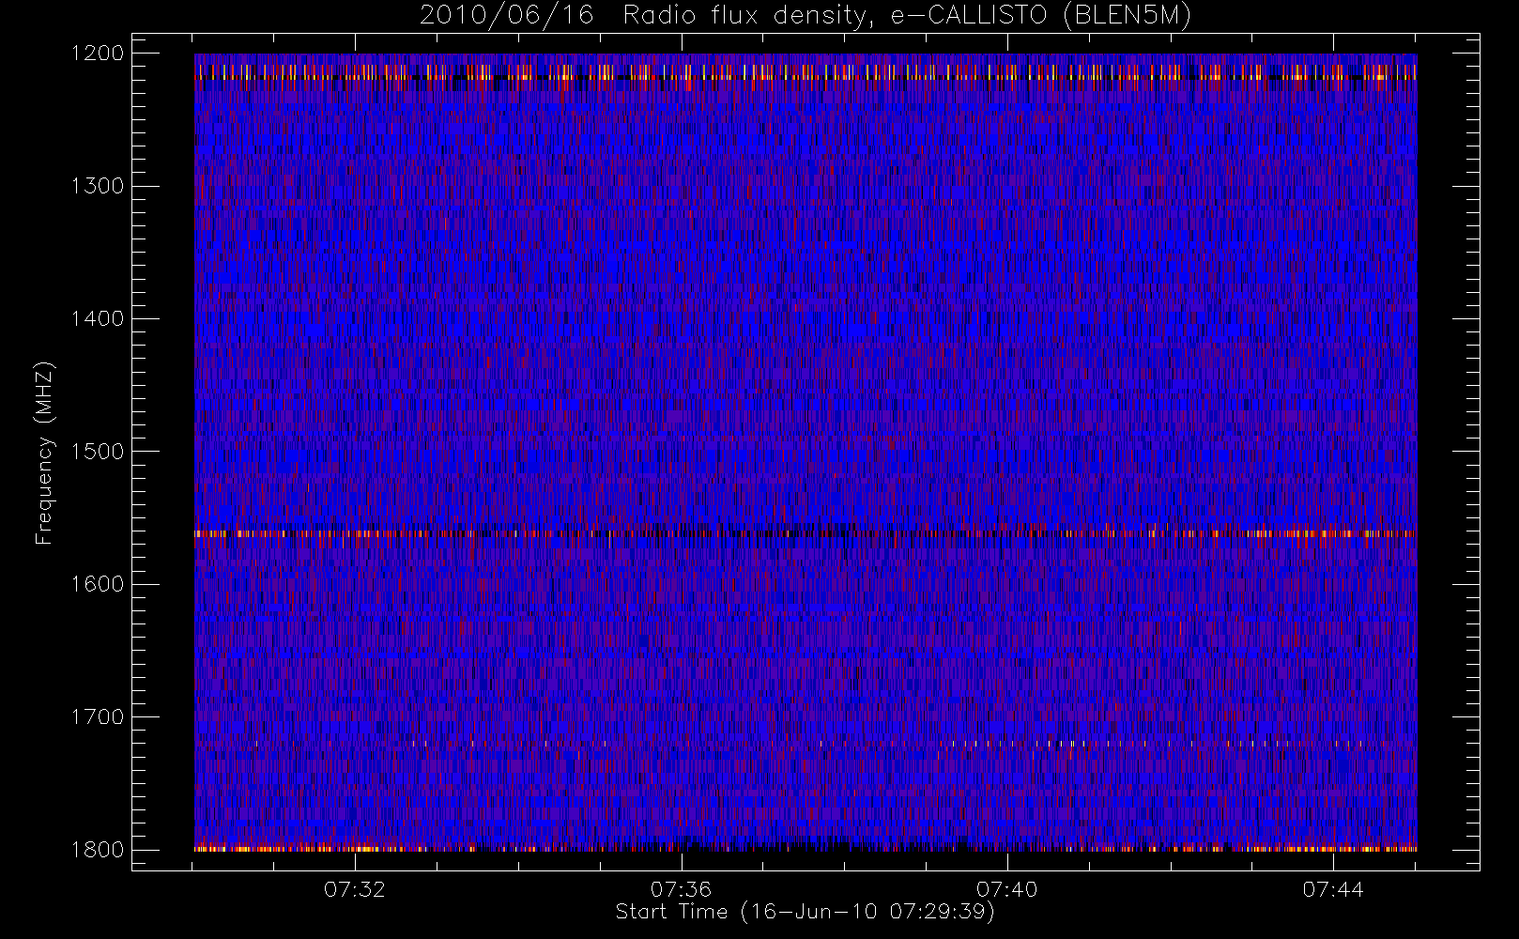Image resolution: width=1519 pixels, height=939 pixels.
Task: Click the plot title mentioning e-CALLISTO (BLEN5M)
Action: point(806,16)
